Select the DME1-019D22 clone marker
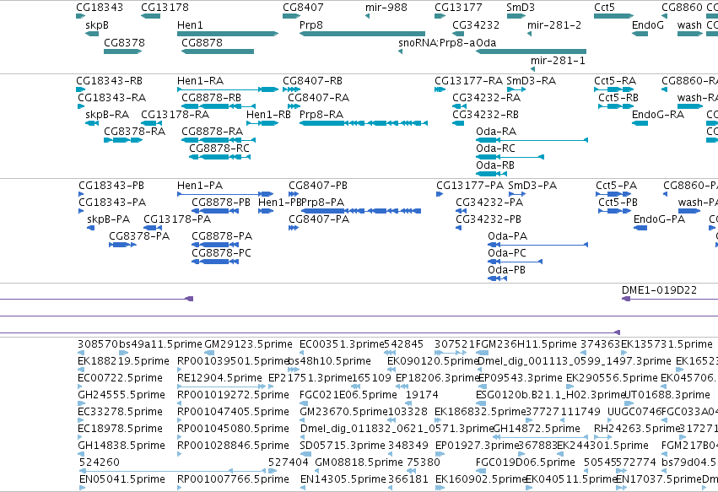Image resolution: width=718 pixels, height=492 pixels. (626, 299)
